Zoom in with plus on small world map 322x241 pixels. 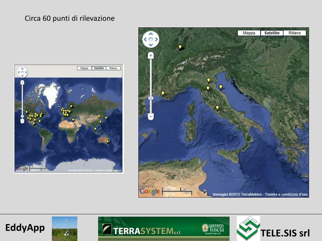point(22,83)
